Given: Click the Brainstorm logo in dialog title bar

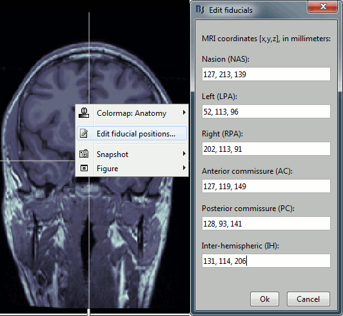Looking at the screenshot, I should (x=201, y=10).
